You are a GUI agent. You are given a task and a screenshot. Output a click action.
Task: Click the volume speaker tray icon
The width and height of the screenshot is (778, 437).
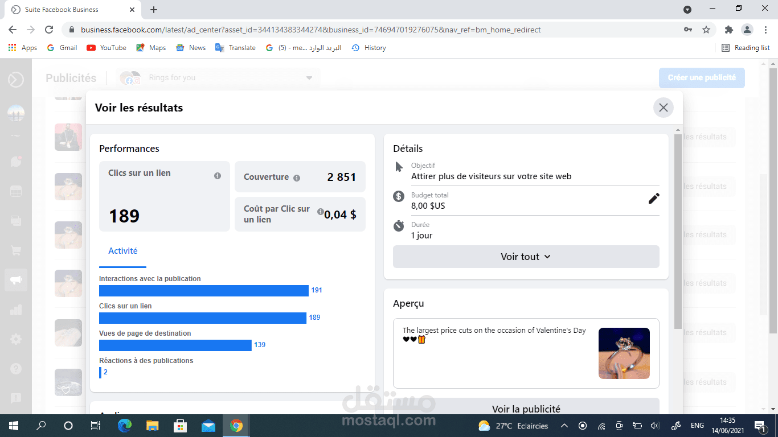(655, 426)
